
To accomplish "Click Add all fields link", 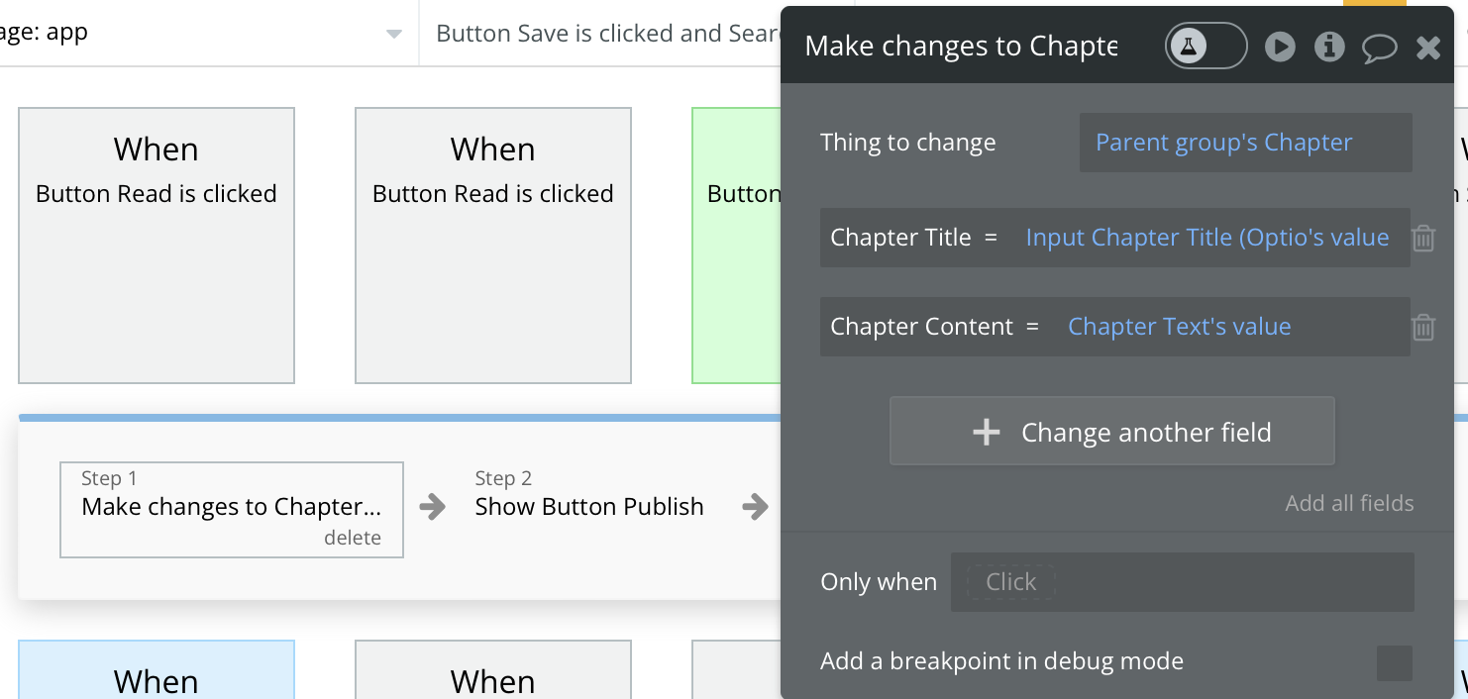I will (x=1349, y=503).
